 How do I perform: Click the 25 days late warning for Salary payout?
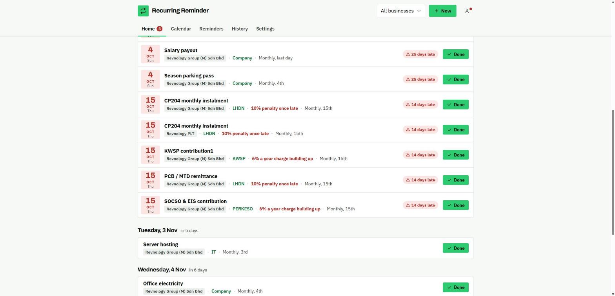(x=420, y=54)
